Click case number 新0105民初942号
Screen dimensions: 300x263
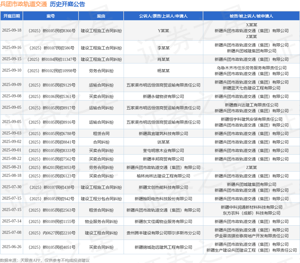[52, 199]
